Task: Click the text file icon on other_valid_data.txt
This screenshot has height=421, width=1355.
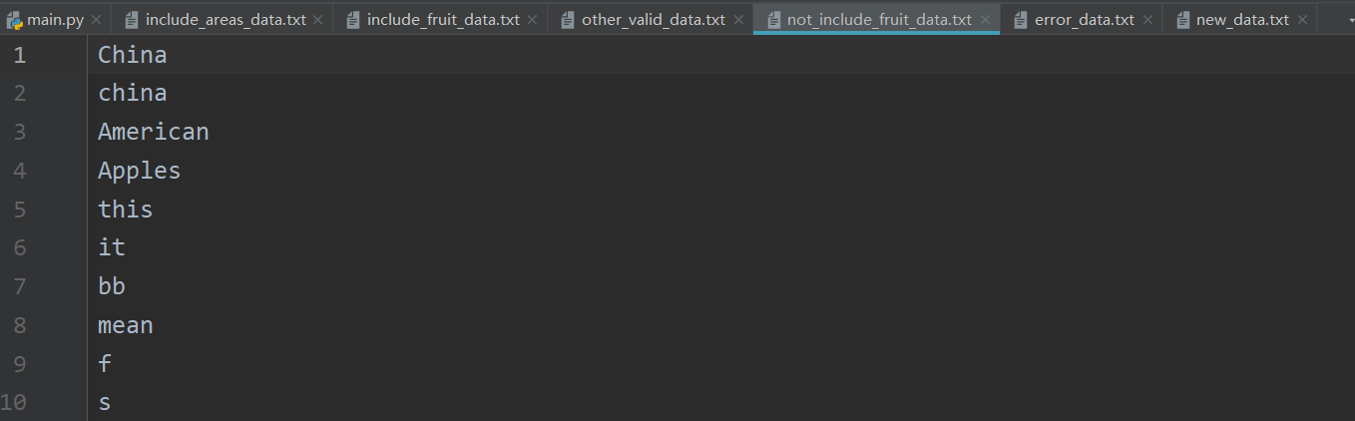Action: [568, 20]
